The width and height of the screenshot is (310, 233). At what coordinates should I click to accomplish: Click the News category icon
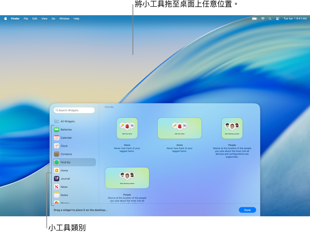pos(57,187)
